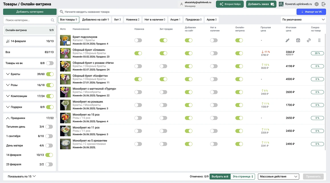Switch to Нет в наличии tab

tap(155, 20)
